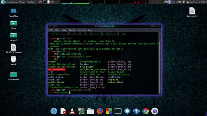Viewport: 207px width, 116px height.
Task: Open the Home folder desktop icon
Action: pyautogui.click(x=14, y=25)
